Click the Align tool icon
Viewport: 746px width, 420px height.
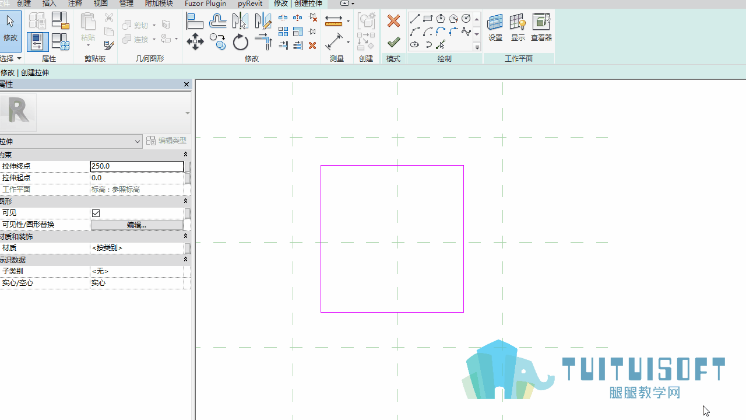pyautogui.click(x=195, y=22)
